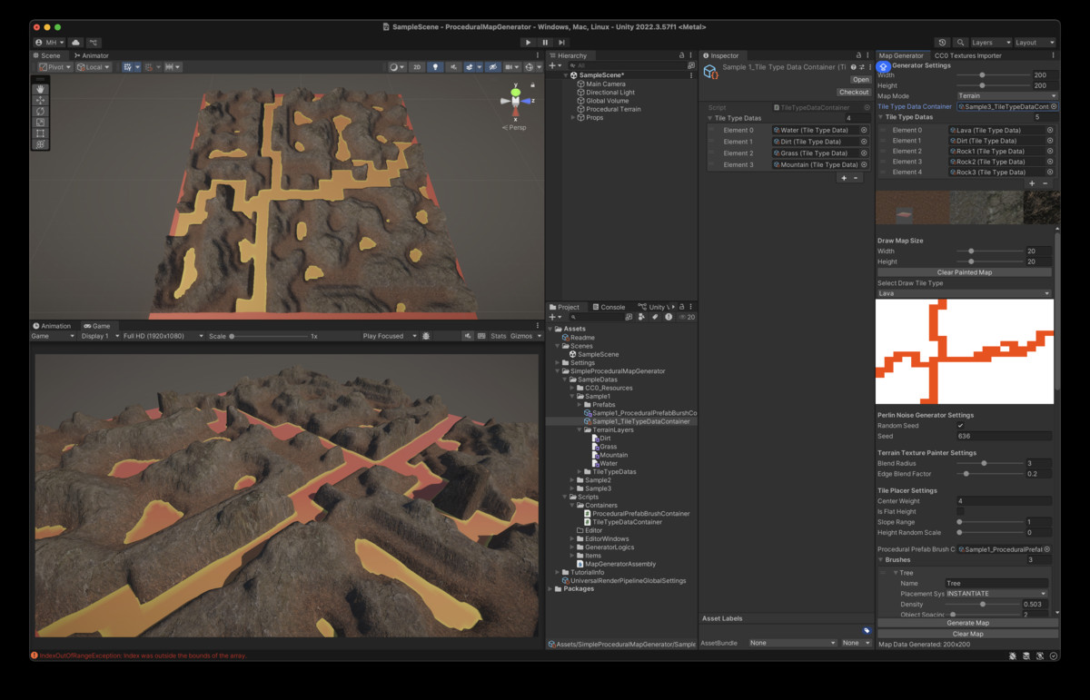Toggle scene audio button
This screenshot has height=700, width=1090.
pos(454,67)
